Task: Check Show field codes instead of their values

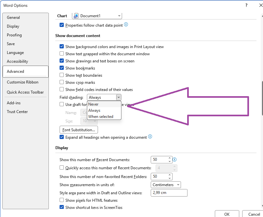Action: point(62,89)
